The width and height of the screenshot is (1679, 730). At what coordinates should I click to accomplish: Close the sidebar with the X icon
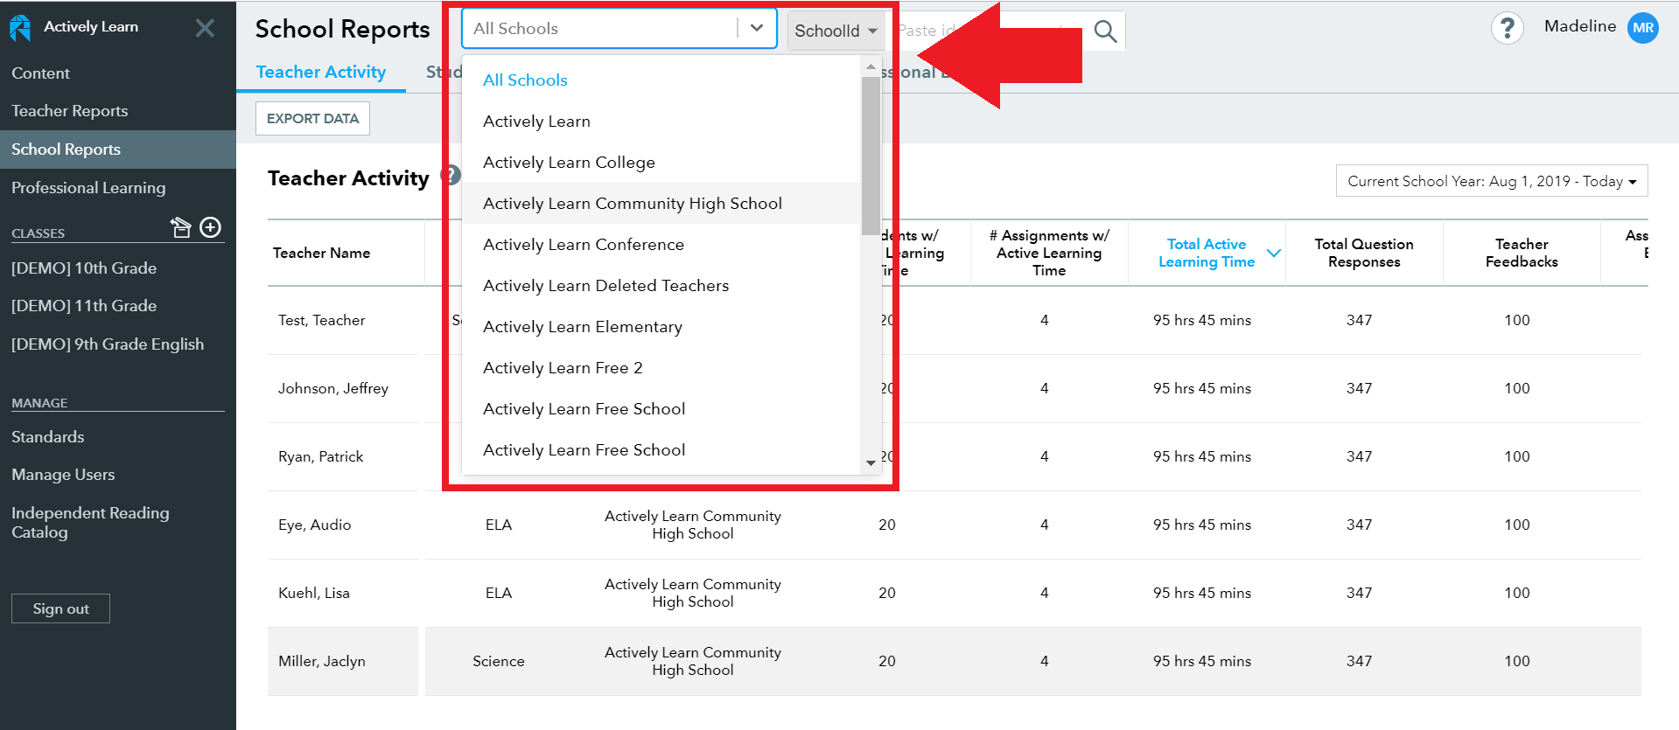(205, 28)
